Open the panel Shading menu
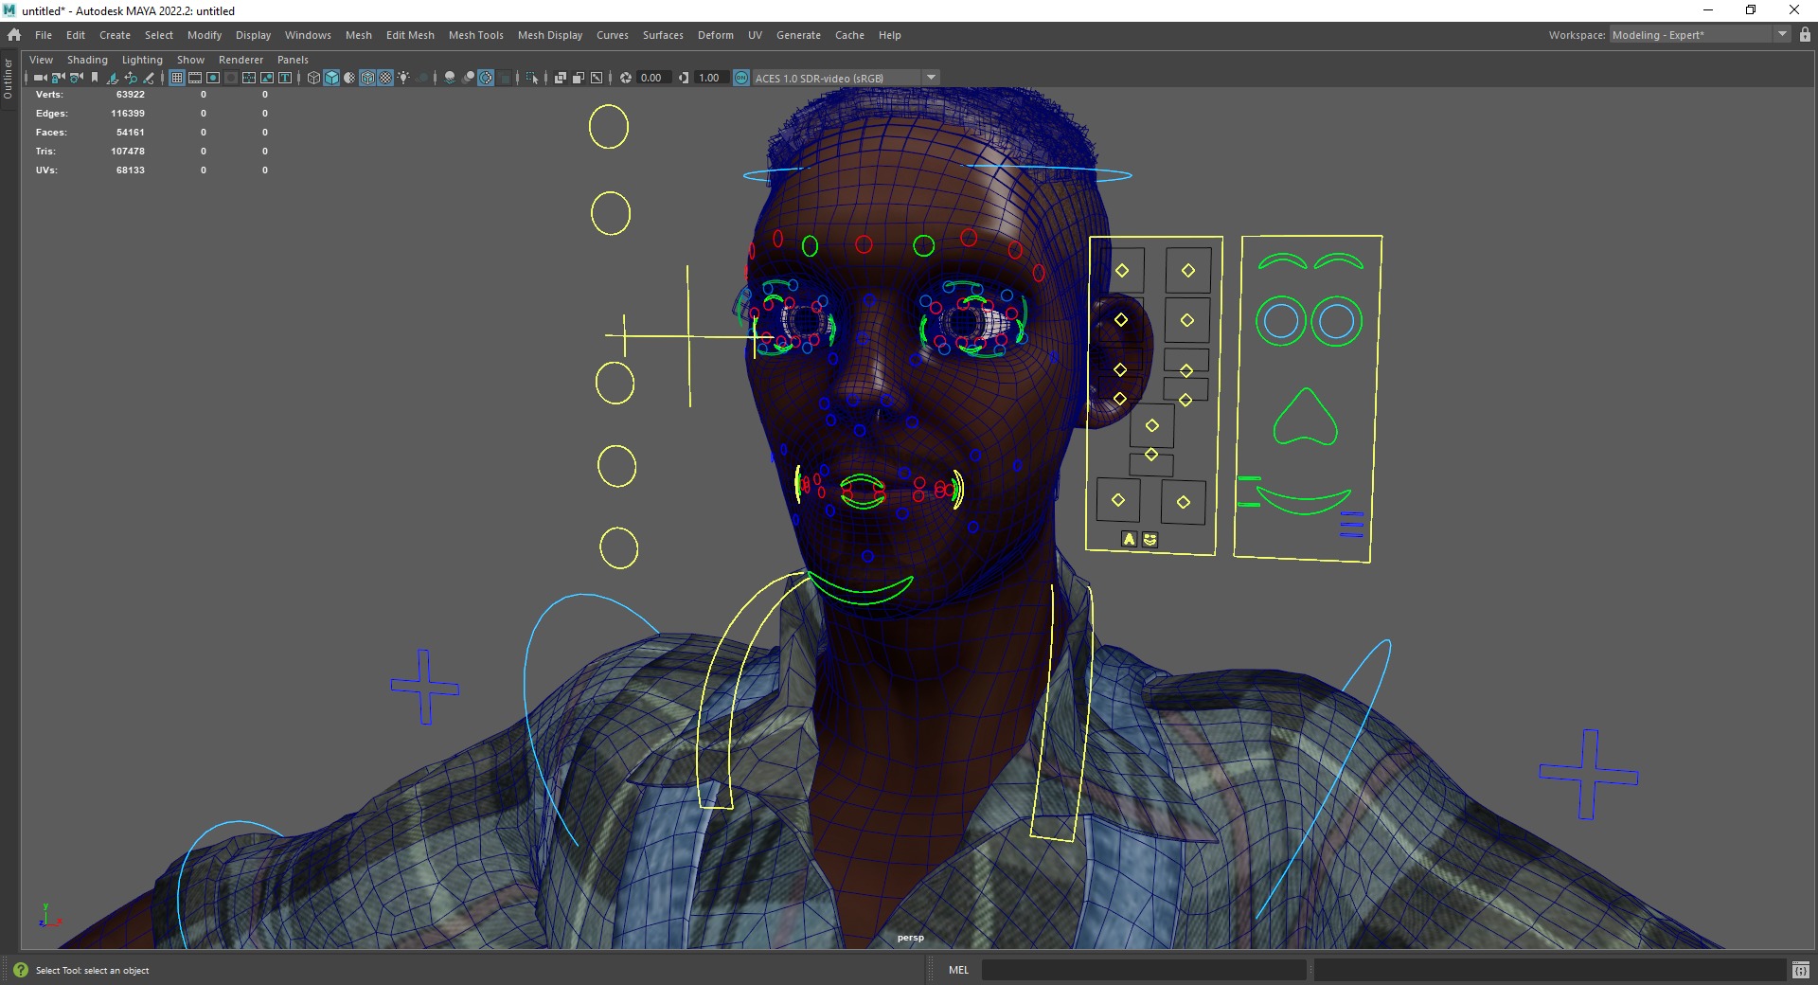Viewport: 1818px width, 985px height. tap(87, 60)
